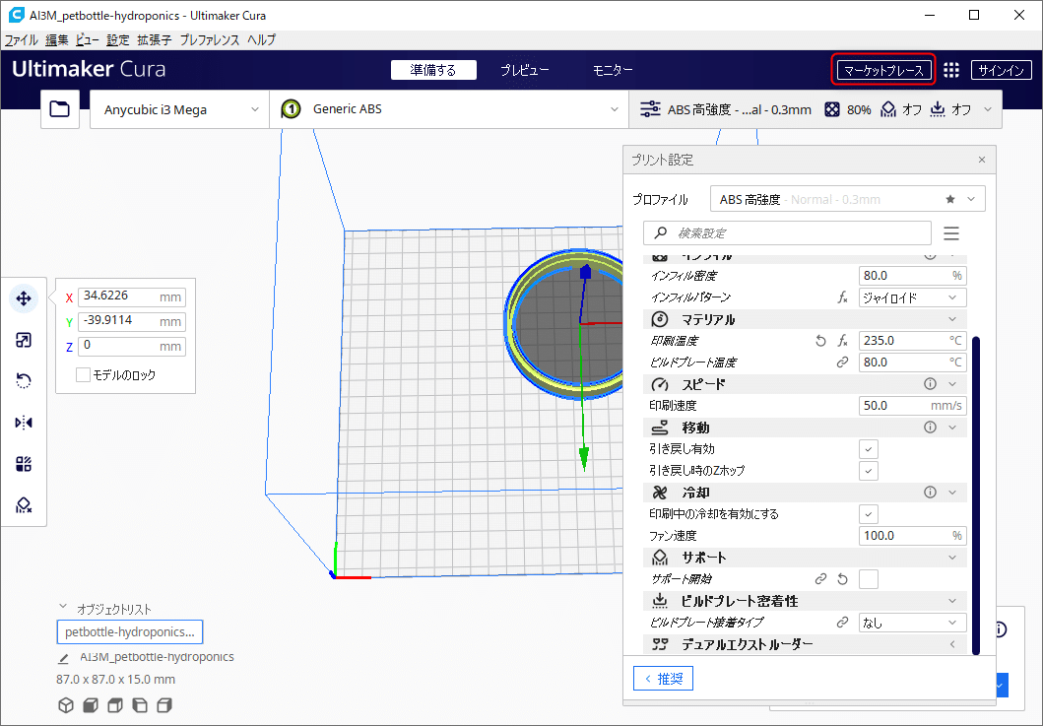Switch to left side view cube

pyautogui.click(x=140, y=704)
